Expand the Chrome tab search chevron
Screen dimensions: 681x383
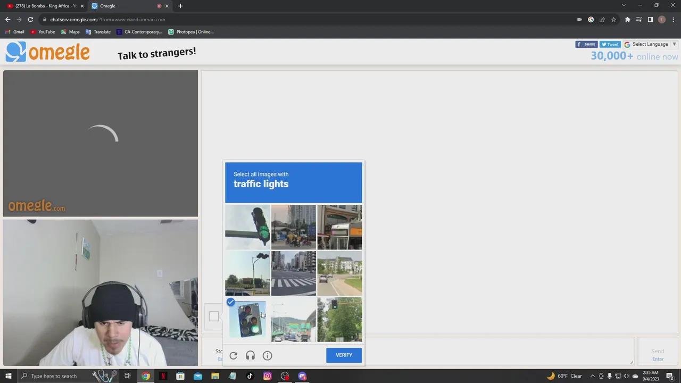coord(624,6)
